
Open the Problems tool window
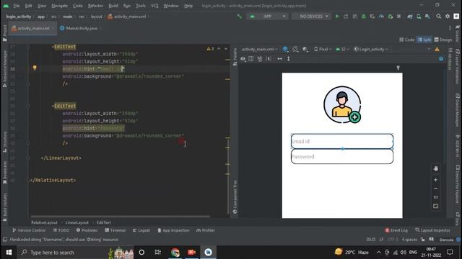[87, 230]
